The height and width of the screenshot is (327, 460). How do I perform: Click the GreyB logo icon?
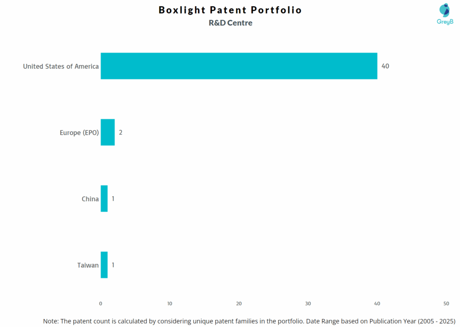click(x=444, y=10)
